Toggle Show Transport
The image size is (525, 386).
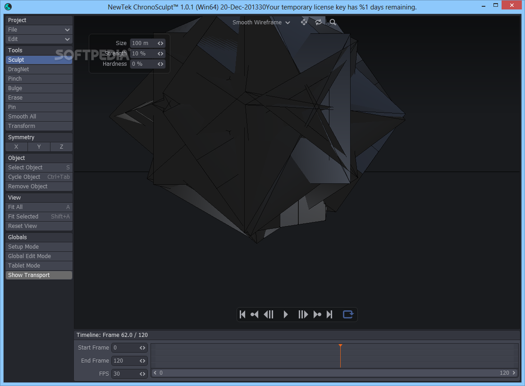coord(39,275)
